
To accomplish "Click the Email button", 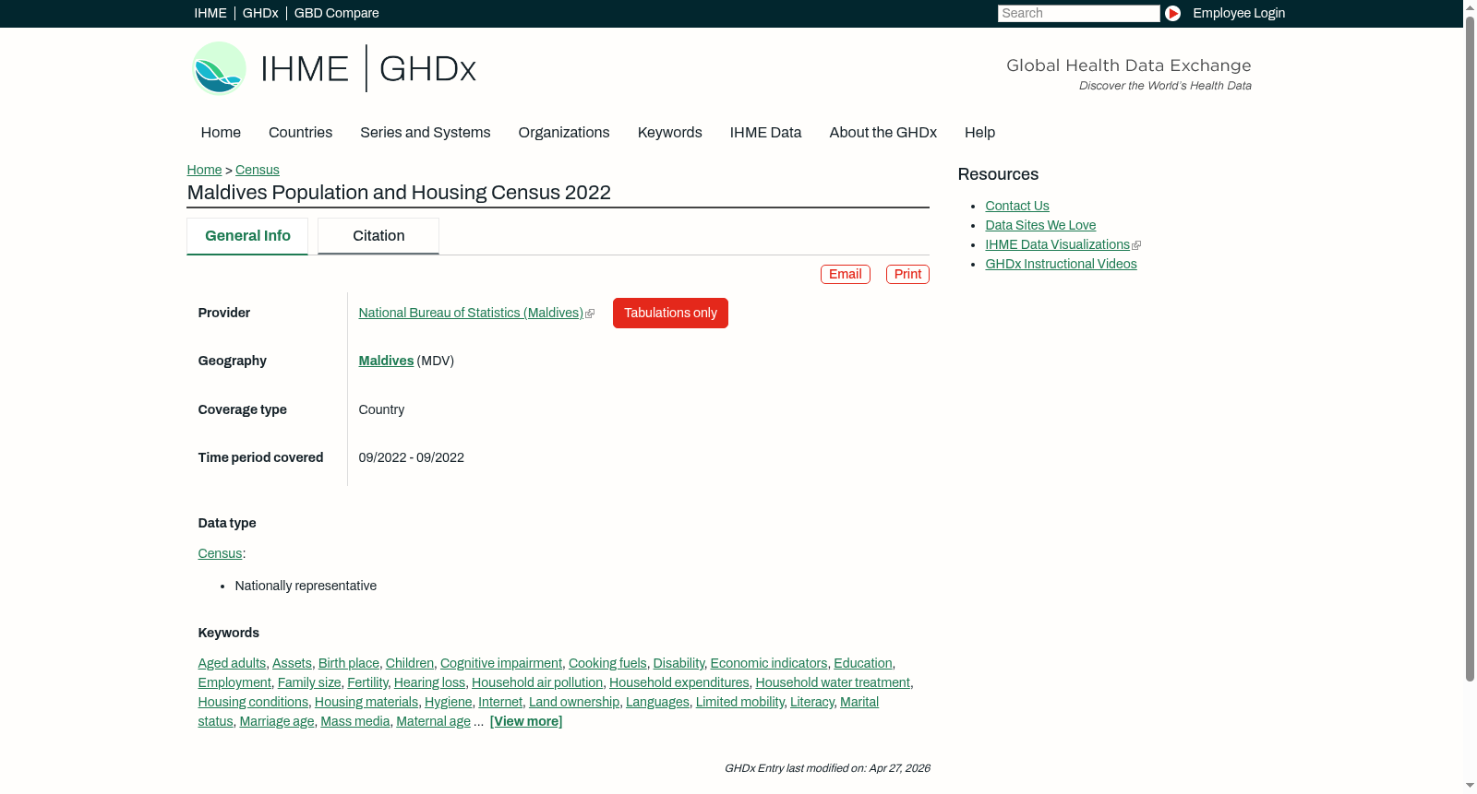I will 846,274.
